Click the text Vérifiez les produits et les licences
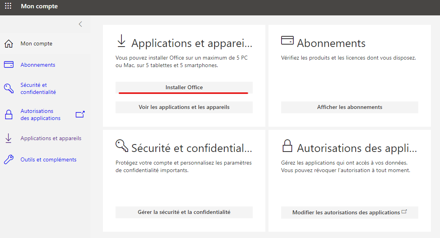Image resolution: width=440 pixels, height=238 pixels. pos(349,58)
